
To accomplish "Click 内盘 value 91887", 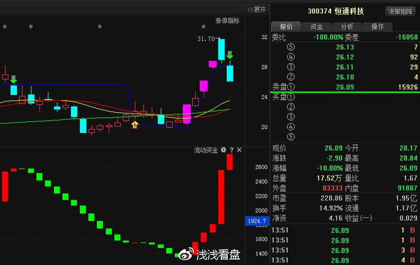I will 407,188.
